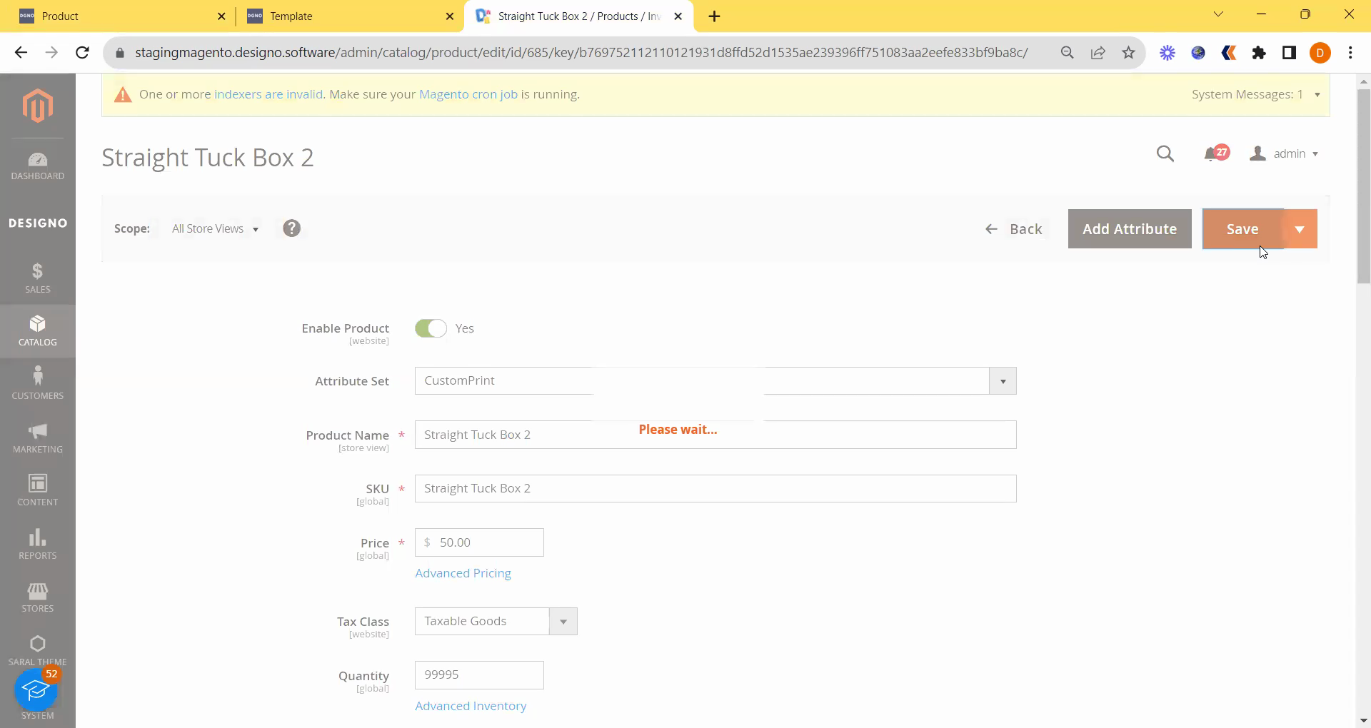The height and width of the screenshot is (728, 1371).
Task: Expand the Save button arrow options
Action: 1300,229
